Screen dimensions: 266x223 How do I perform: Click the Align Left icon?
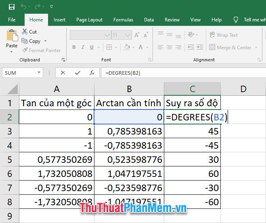click(x=161, y=47)
